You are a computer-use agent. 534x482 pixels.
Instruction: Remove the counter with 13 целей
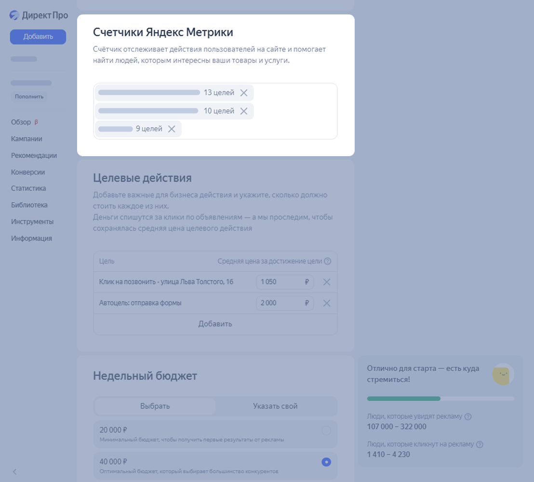(244, 93)
